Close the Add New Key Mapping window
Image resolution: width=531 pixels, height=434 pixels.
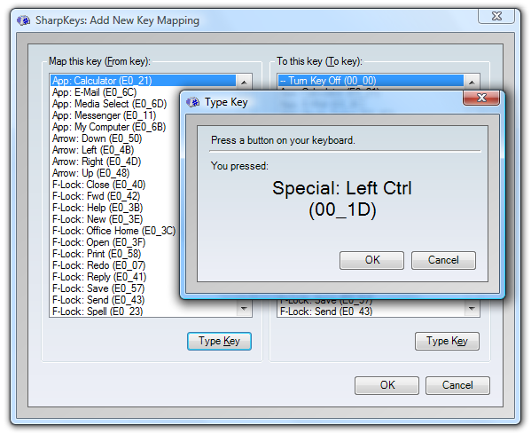[496, 16]
